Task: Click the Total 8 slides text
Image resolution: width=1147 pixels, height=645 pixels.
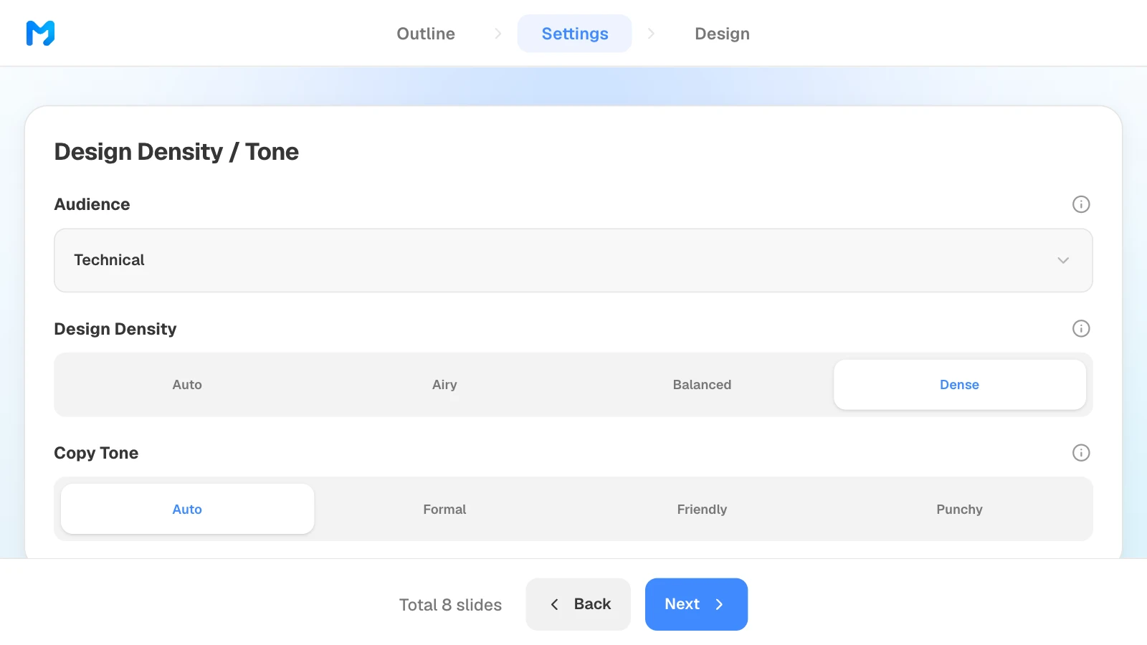Action: [450, 605]
